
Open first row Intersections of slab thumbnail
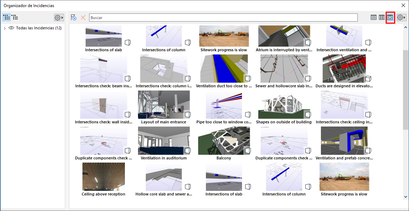tap(104, 36)
